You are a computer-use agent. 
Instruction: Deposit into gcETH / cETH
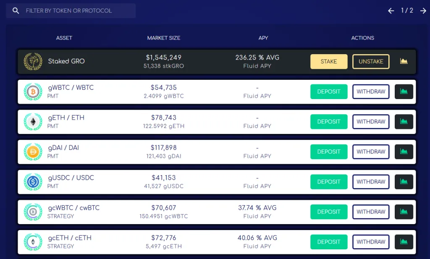(x=329, y=242)
